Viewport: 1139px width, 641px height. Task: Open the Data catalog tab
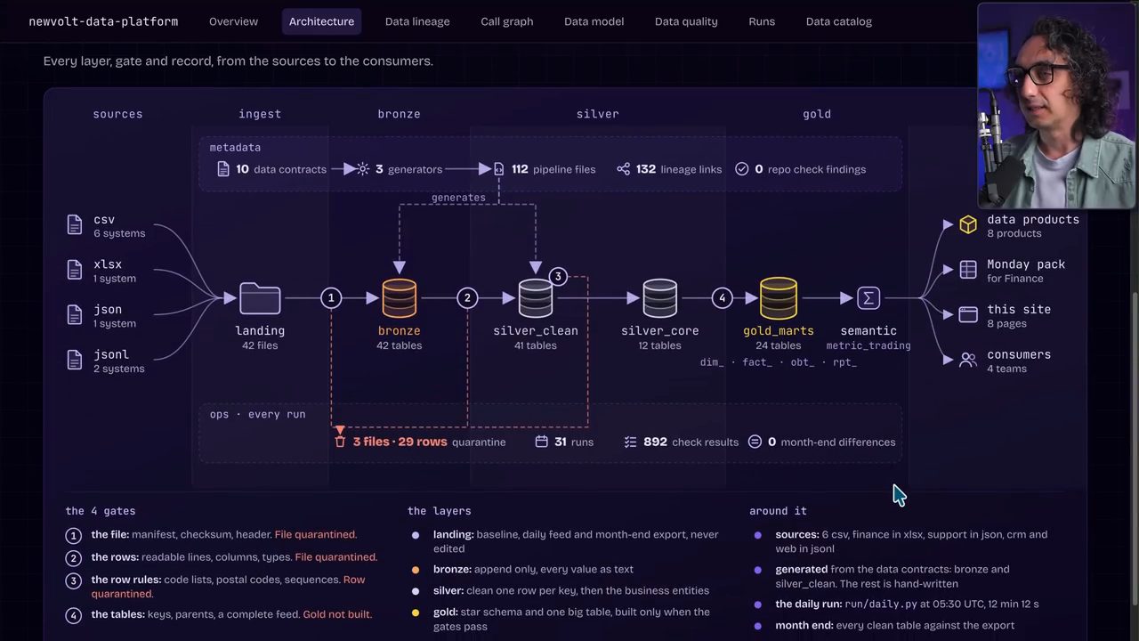click(x=838, y=21)
